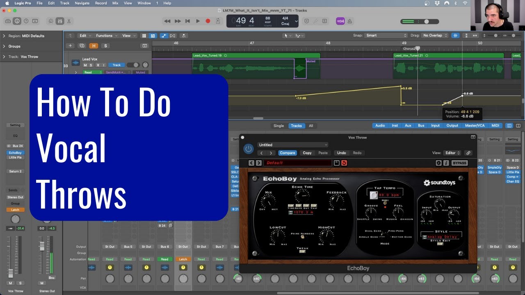525x295 pixels.
Task: Toggle Cycle mode button in transport
Action: [218, 21]
